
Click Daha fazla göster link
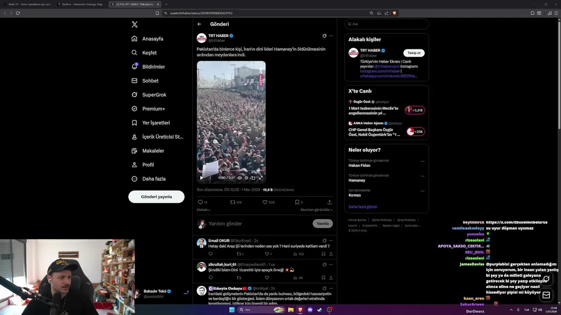(x=363, y=206)
